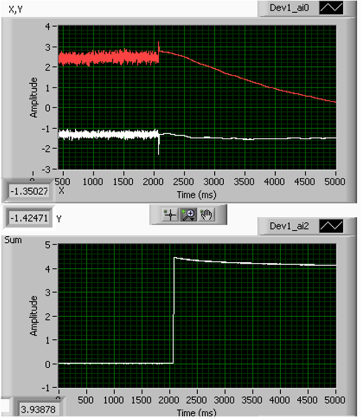Click the X value field showing -1.35027
This screenshot has width=361, height=417.
30,192
